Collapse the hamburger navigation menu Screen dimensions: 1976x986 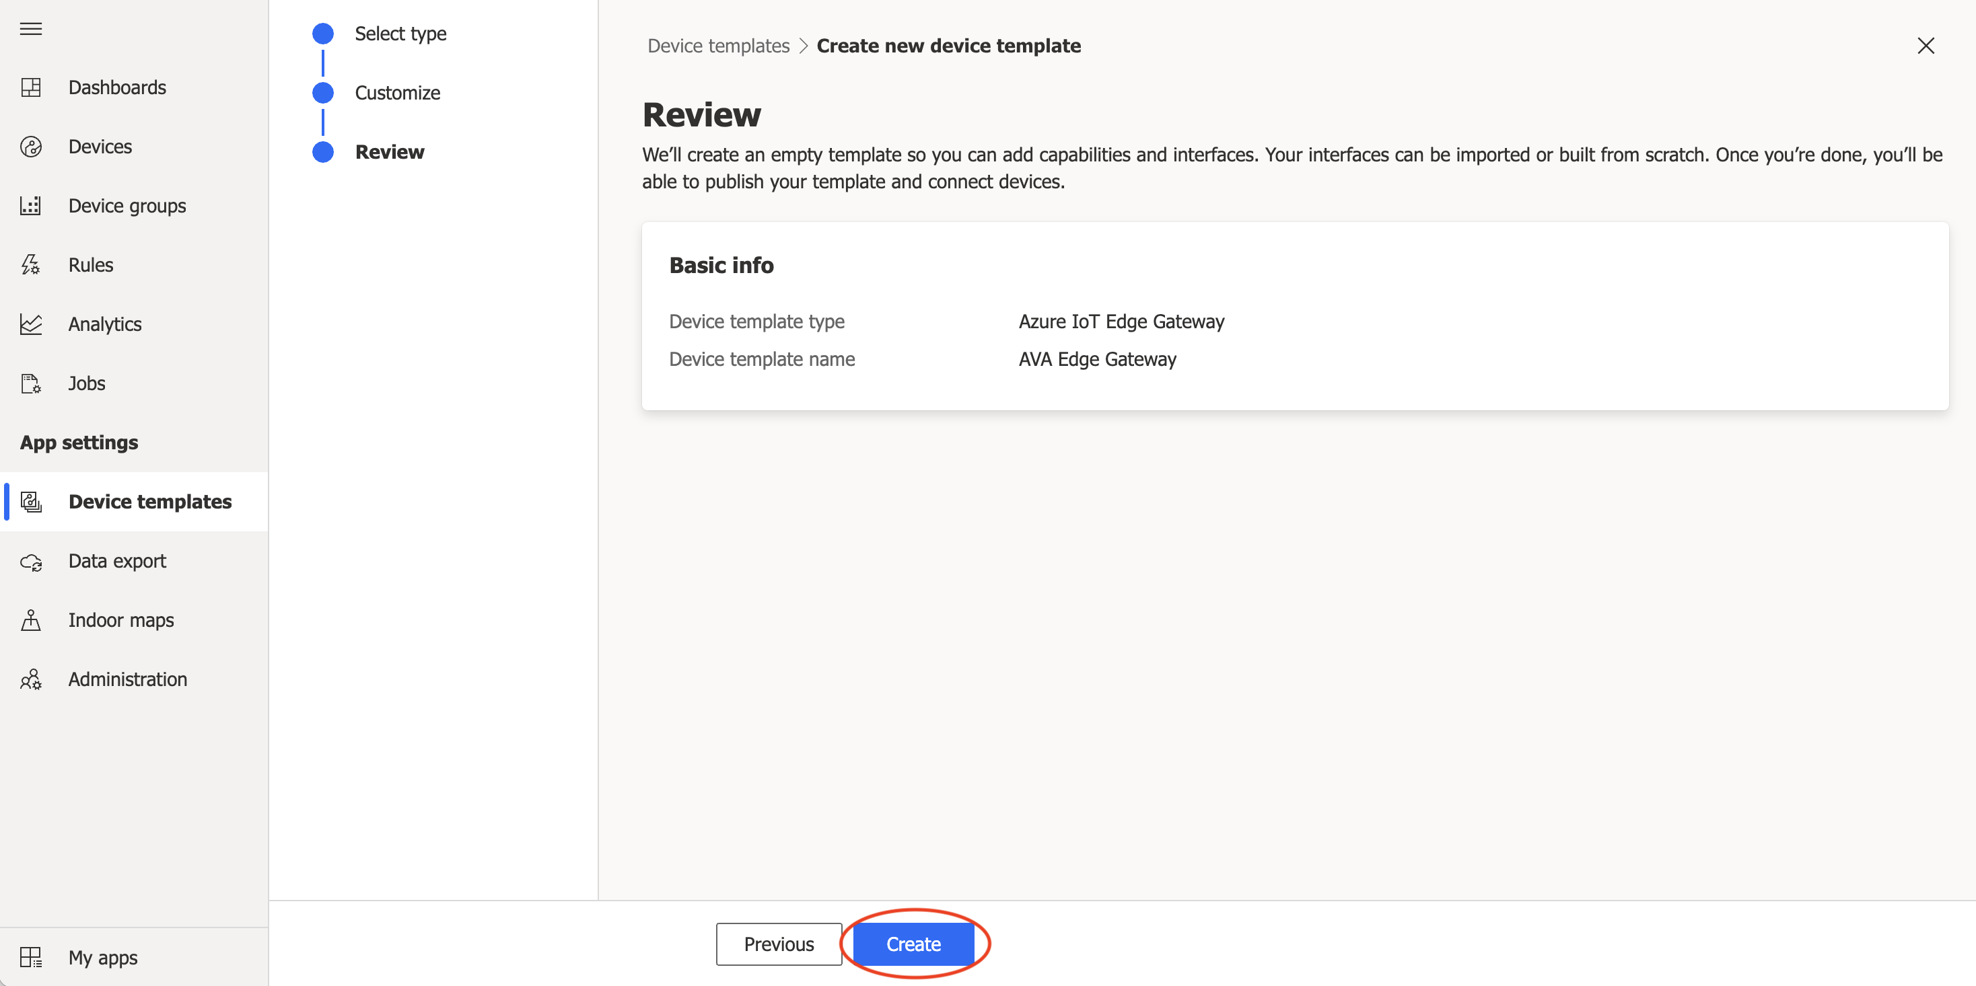31,29
